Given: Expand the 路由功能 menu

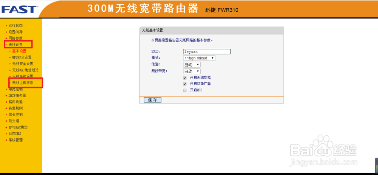Looking at the screenshot, I should [15, 102].
